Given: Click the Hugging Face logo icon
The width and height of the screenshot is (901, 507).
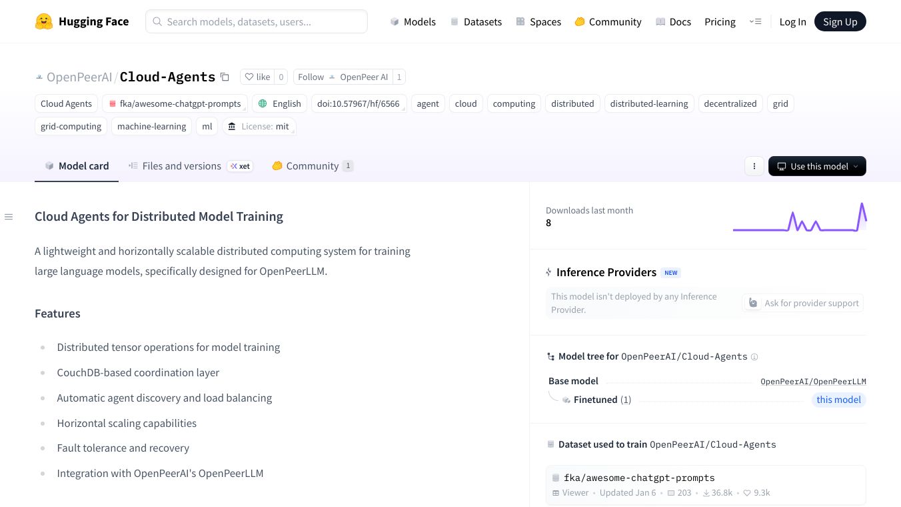Looking at the screenshot, I should tap(44, 21).
